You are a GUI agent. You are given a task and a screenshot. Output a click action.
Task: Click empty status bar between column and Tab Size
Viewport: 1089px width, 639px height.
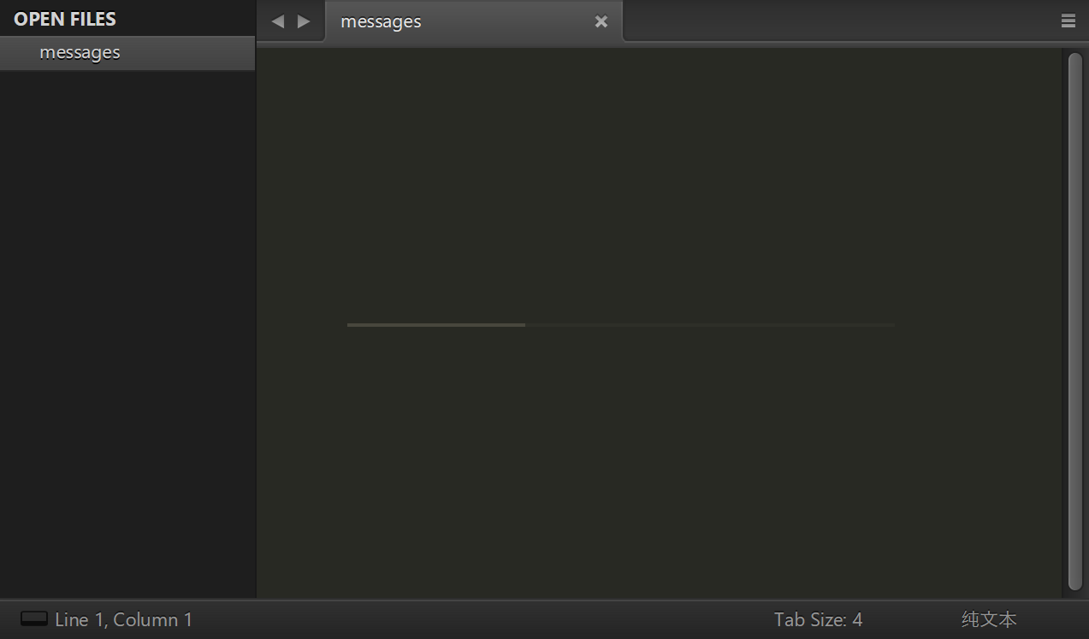click(483, 619)
